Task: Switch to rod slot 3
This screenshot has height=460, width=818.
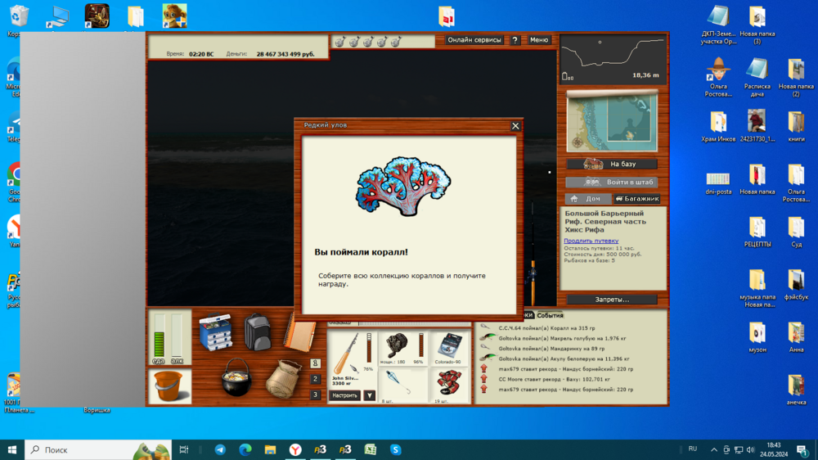Action: (x=316, y=395)
